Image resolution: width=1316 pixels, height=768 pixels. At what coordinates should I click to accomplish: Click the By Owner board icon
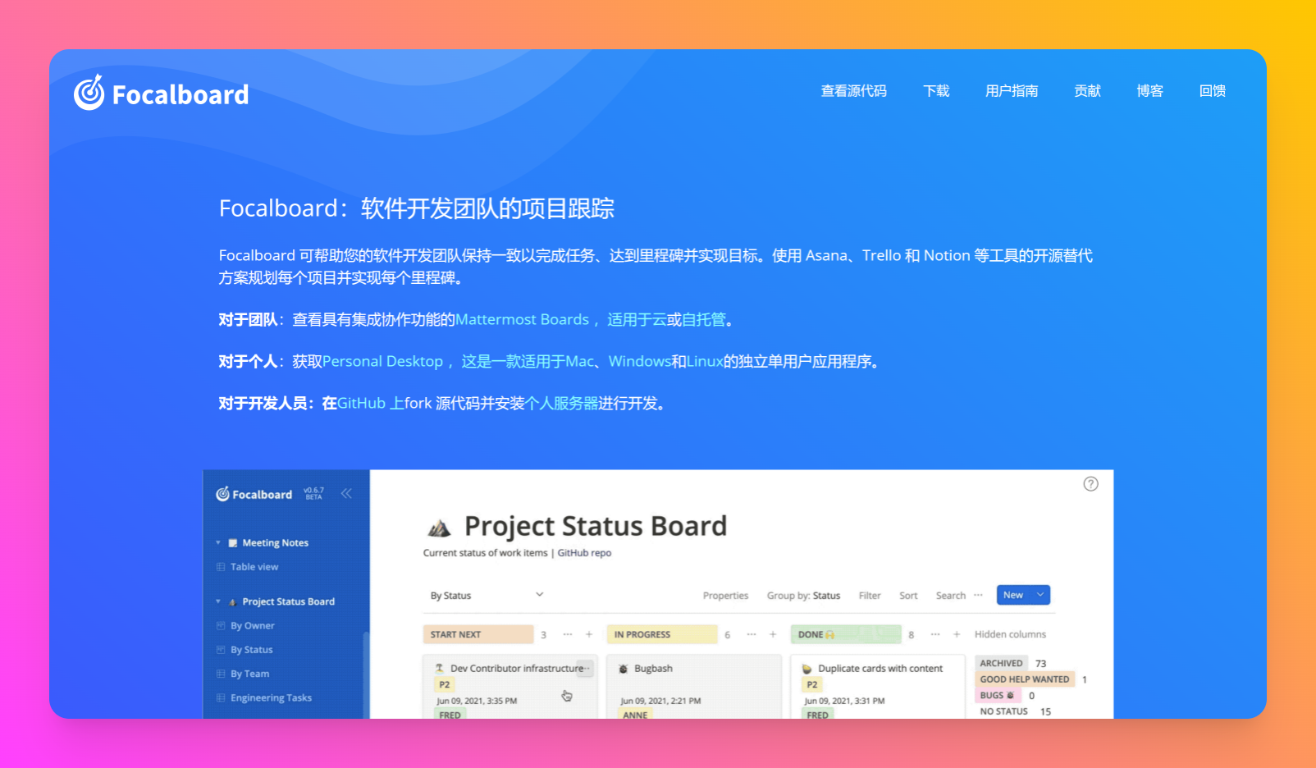(221, 625)
